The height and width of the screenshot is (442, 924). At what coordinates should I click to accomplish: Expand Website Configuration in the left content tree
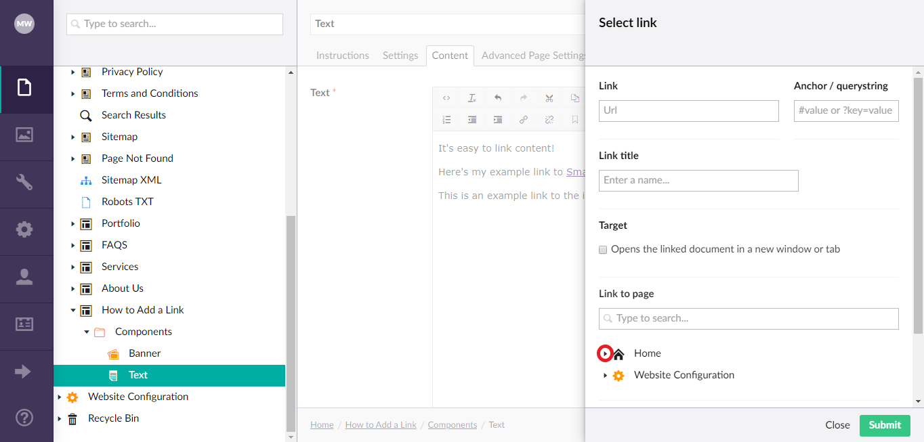pyautogui.click(x=60, y=397)
